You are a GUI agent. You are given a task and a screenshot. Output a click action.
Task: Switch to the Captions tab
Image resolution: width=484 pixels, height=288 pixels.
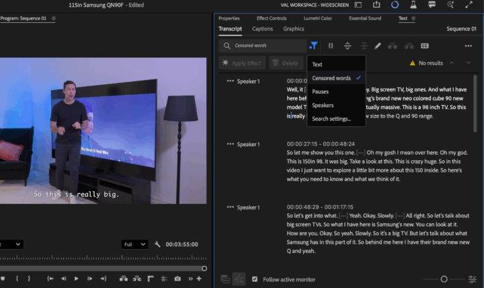[x=262, y=29]
